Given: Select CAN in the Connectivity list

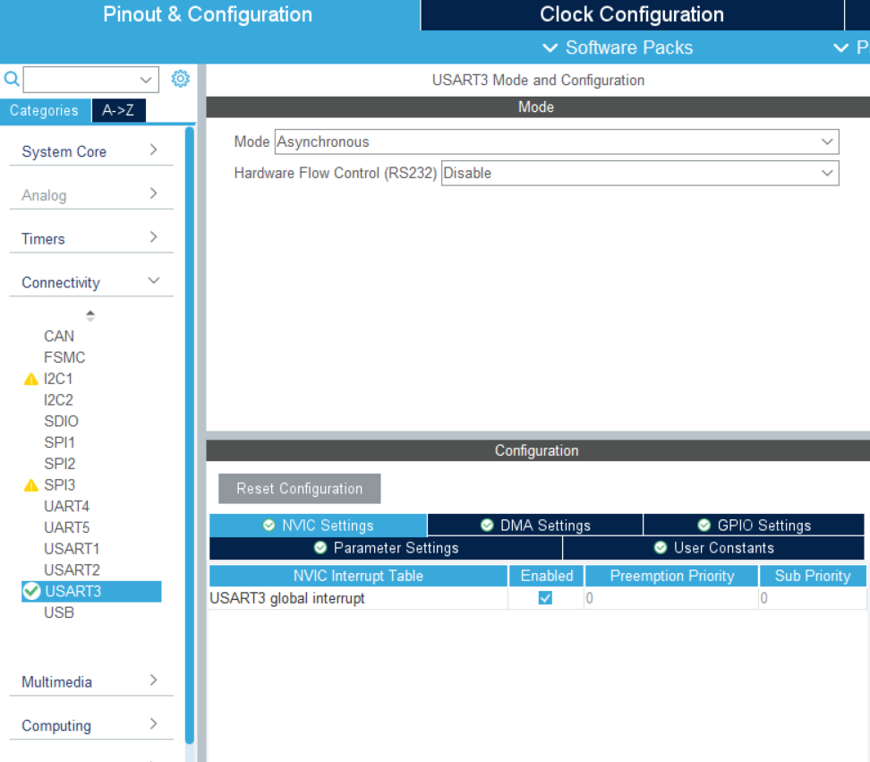Looking at the screenshot, I should click(59, 337).
